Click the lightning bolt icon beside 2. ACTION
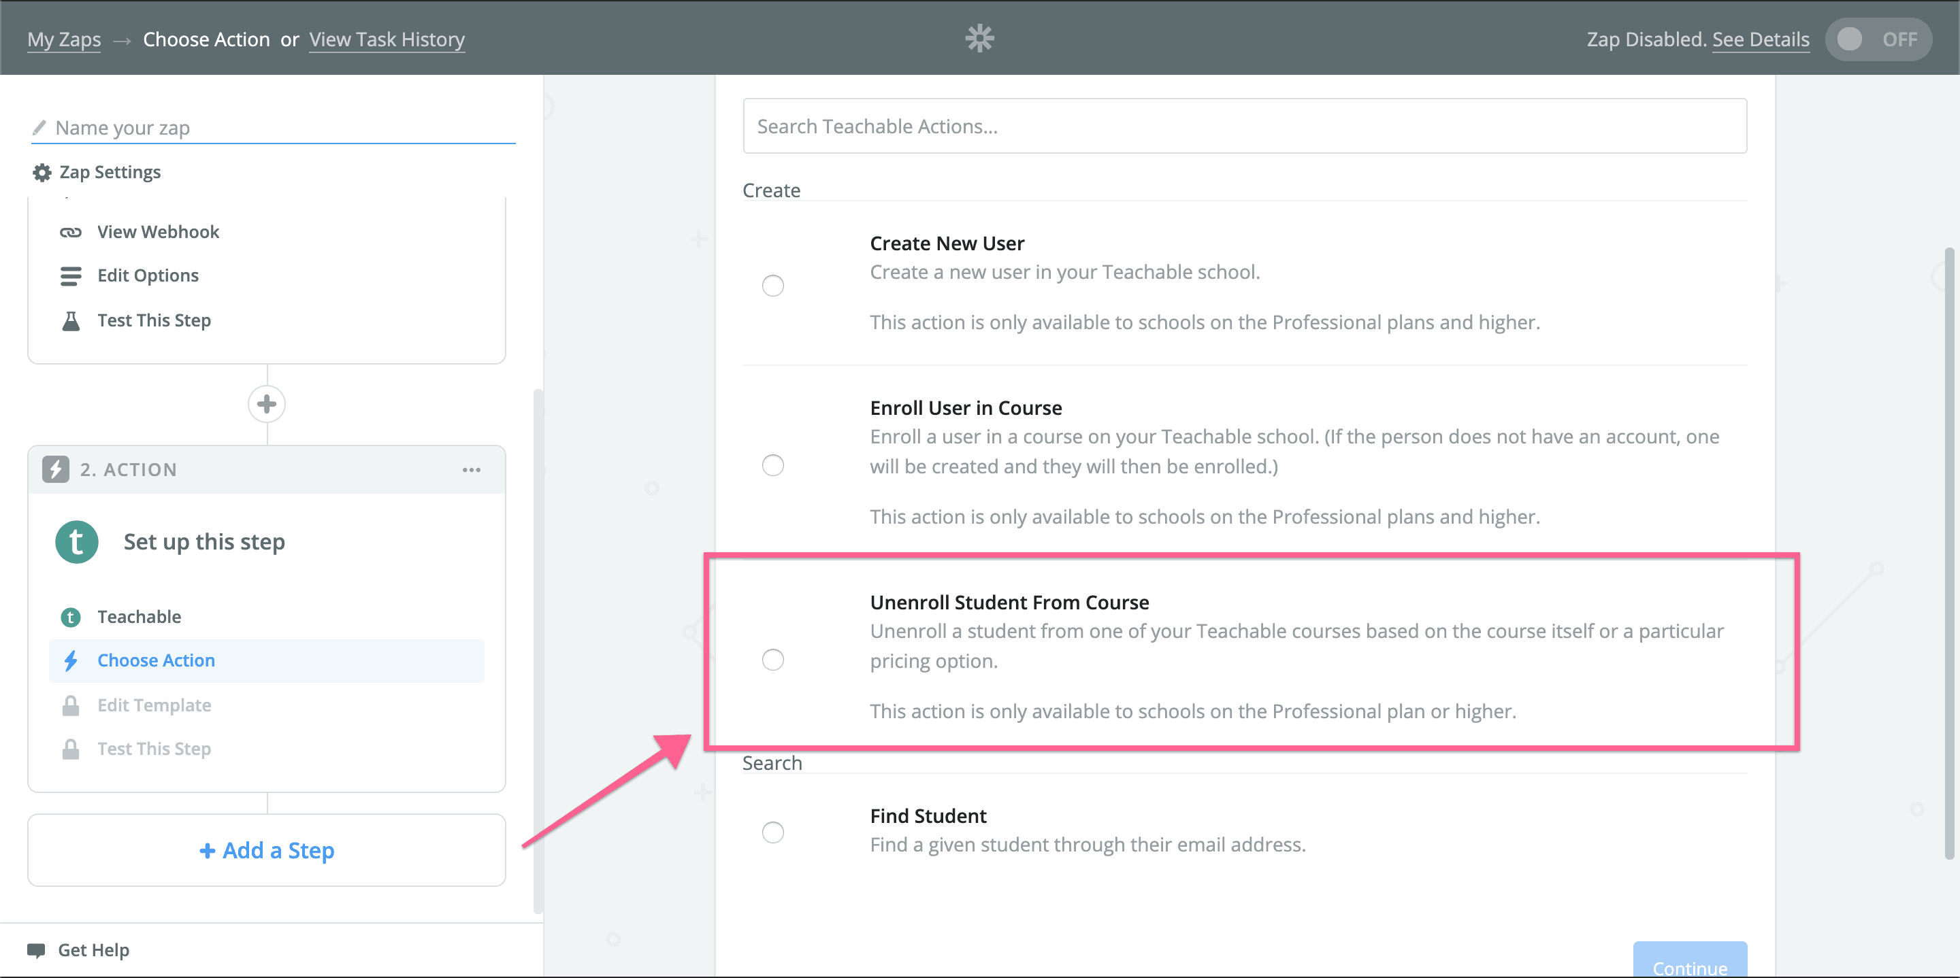This screenshot has width=1960, height=978. click(56, 469)
